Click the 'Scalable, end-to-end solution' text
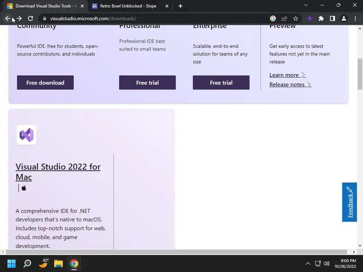The image size is (363, 272). [x=220, y=54]
